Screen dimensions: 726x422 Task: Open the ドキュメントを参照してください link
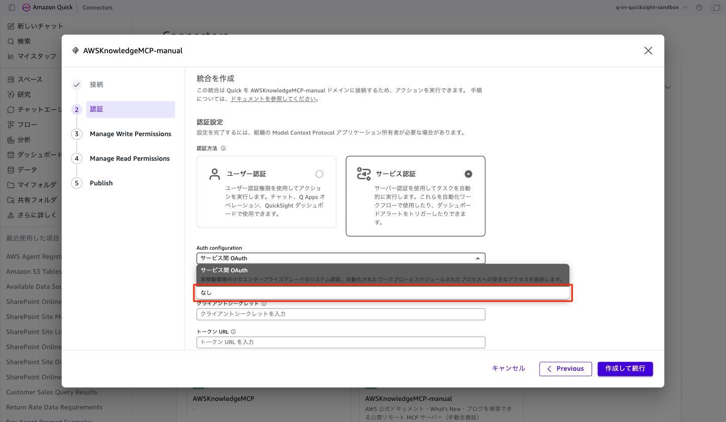(273, 98)
